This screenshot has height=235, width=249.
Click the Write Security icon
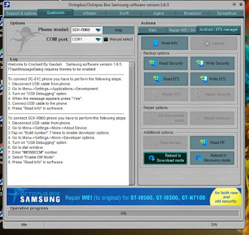[x=200, y=63]
